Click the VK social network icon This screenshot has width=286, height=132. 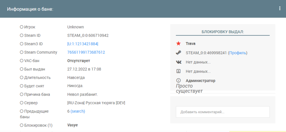178,62
